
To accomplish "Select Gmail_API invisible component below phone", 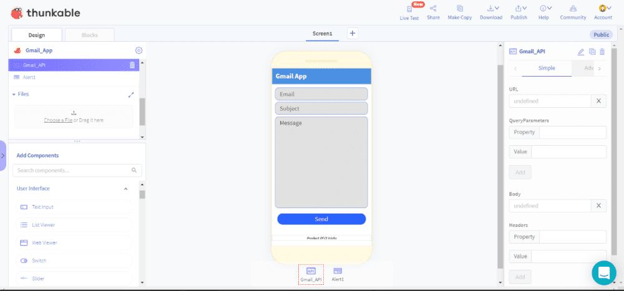I will (x=311, y=274).
